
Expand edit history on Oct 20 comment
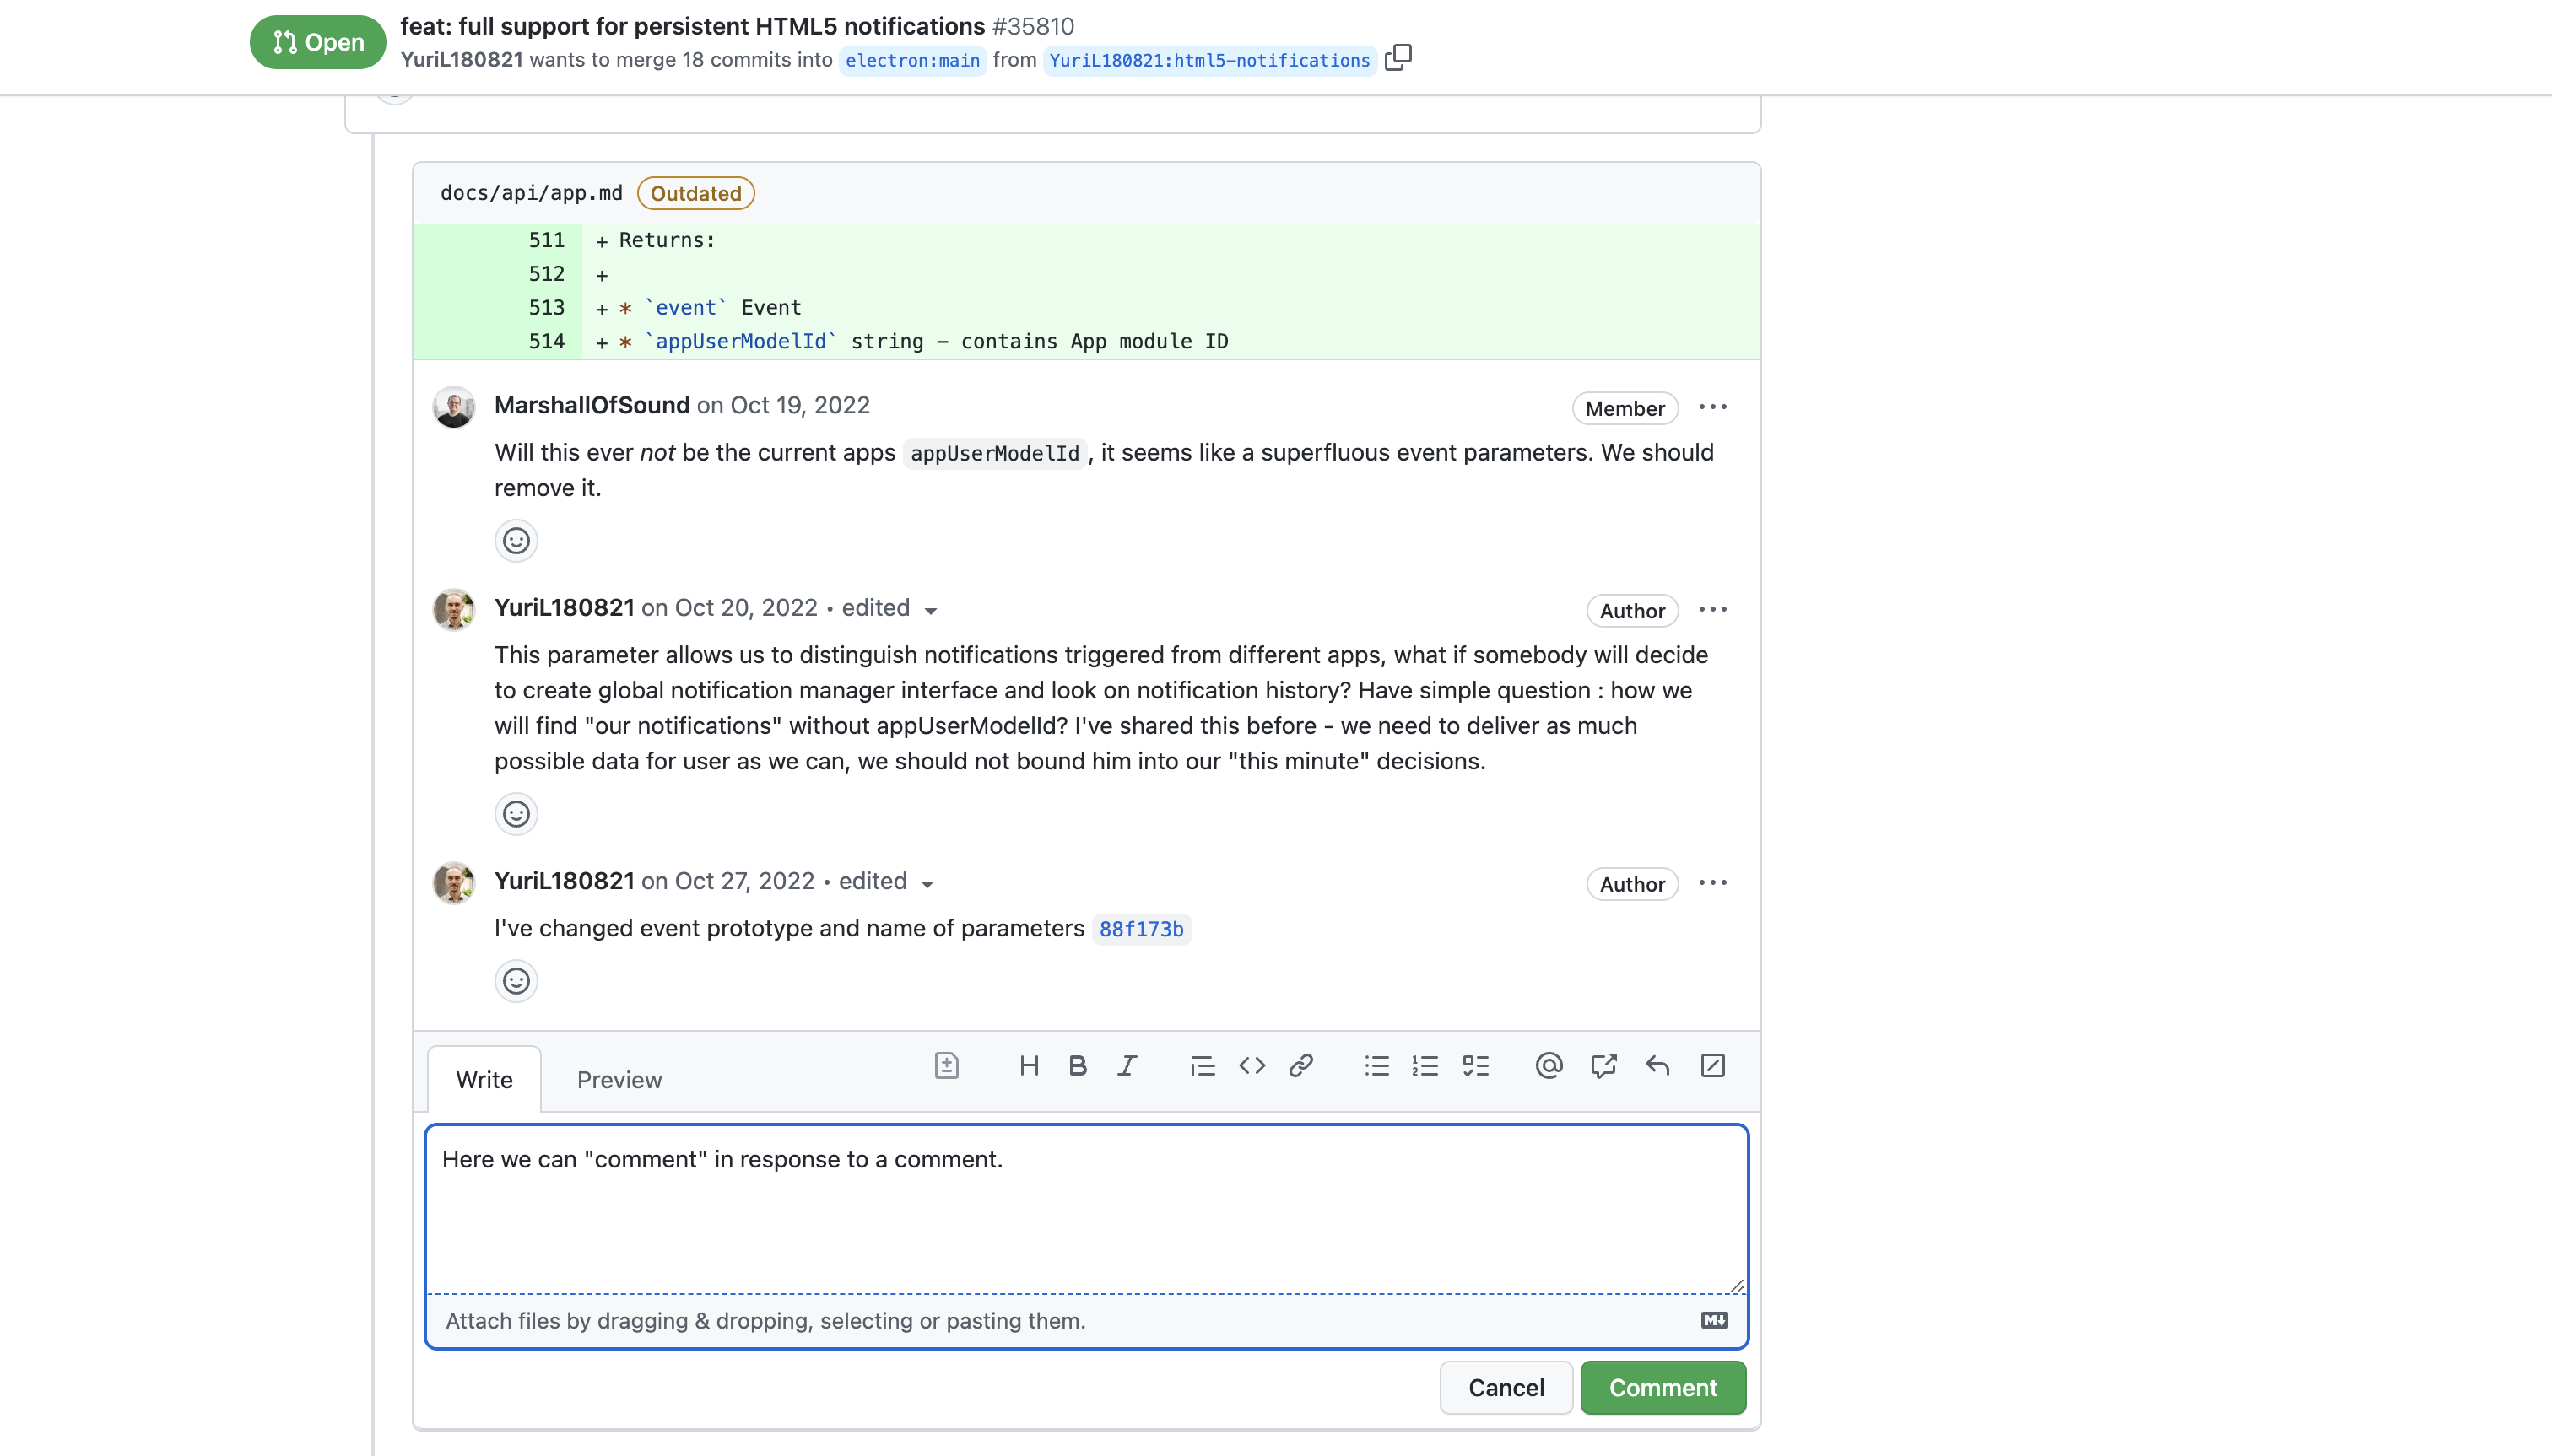930,611
